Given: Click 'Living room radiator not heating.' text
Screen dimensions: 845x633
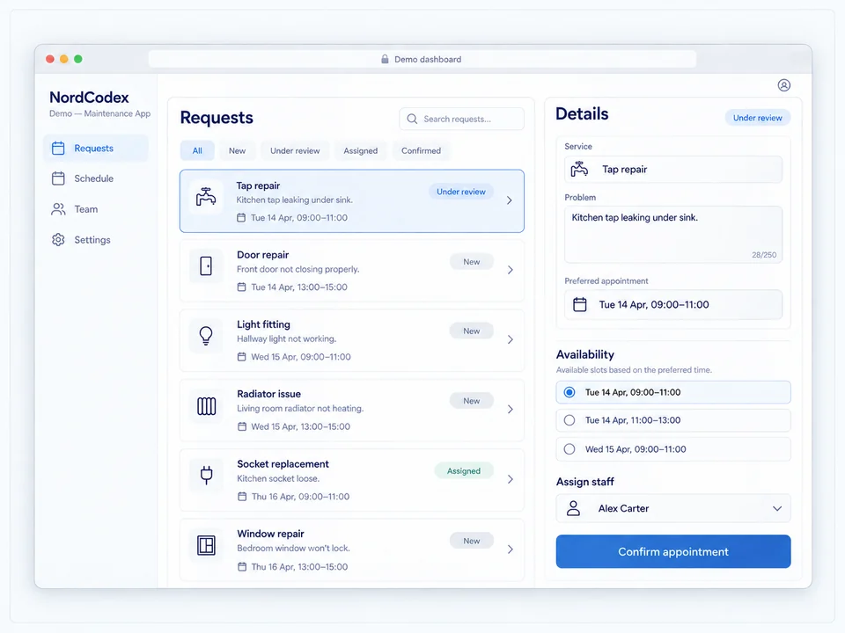Looking at the screenshot, I should [300, 409].
